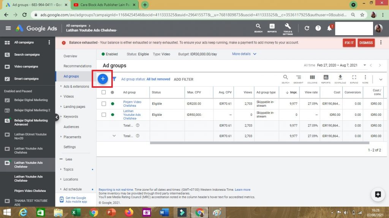Open the hamburger main menu
Screen dimensions: 389x218
coord(8,28)
